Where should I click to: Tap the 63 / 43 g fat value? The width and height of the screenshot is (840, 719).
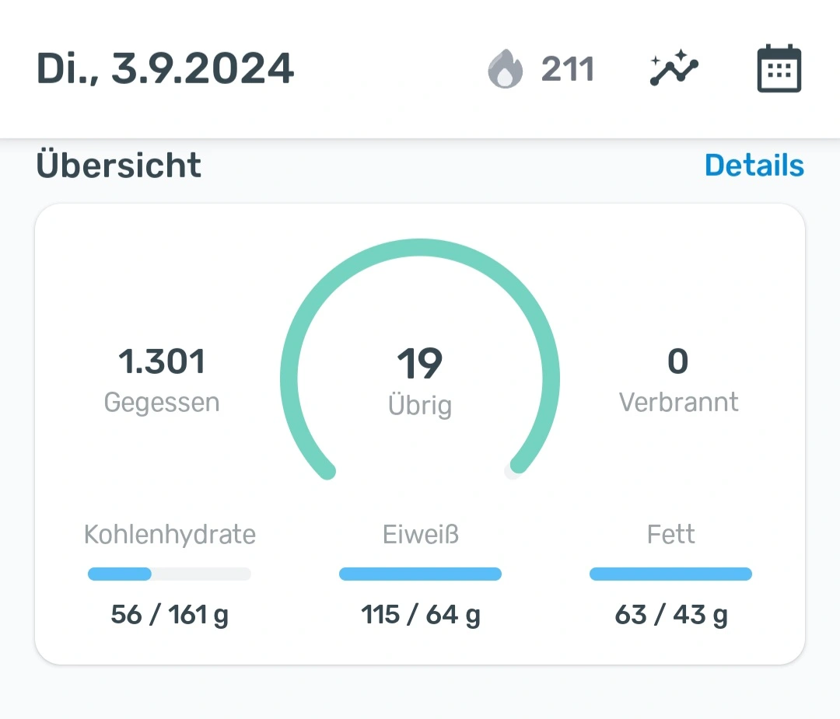pyautogui.click(x=670, y=615)
